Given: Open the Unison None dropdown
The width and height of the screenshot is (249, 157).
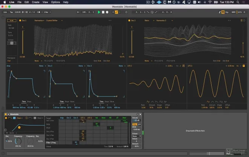Looking at the screenshot, I should (137, 136).
